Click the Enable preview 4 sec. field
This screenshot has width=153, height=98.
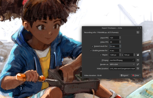coord(114,51)
